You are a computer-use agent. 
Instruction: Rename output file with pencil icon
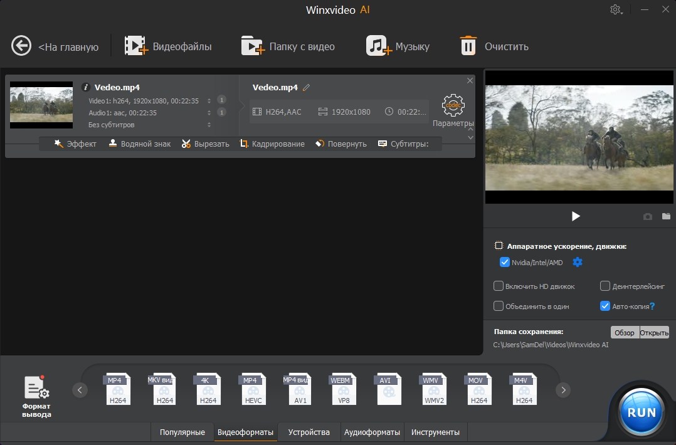(307, 88)
